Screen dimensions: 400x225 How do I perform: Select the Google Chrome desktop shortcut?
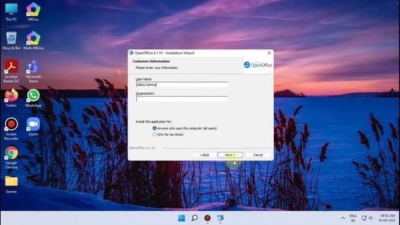point(11,157)
